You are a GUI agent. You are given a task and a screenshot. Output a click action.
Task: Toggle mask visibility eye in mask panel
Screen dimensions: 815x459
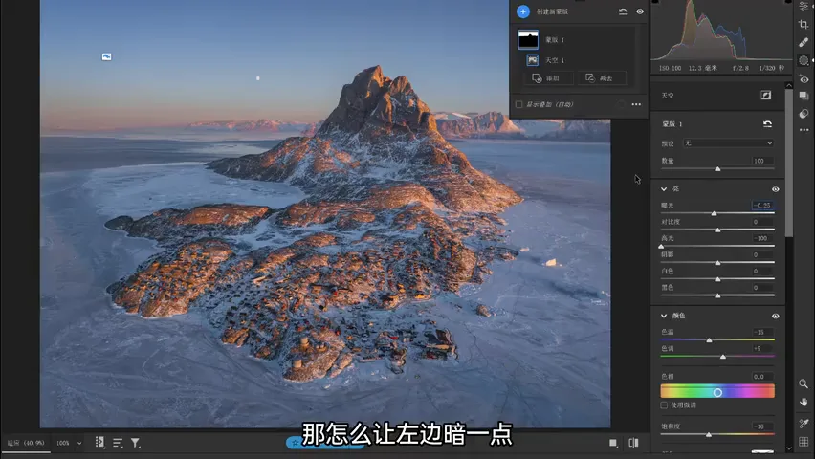pyautogui.click(x=640, y=11)
